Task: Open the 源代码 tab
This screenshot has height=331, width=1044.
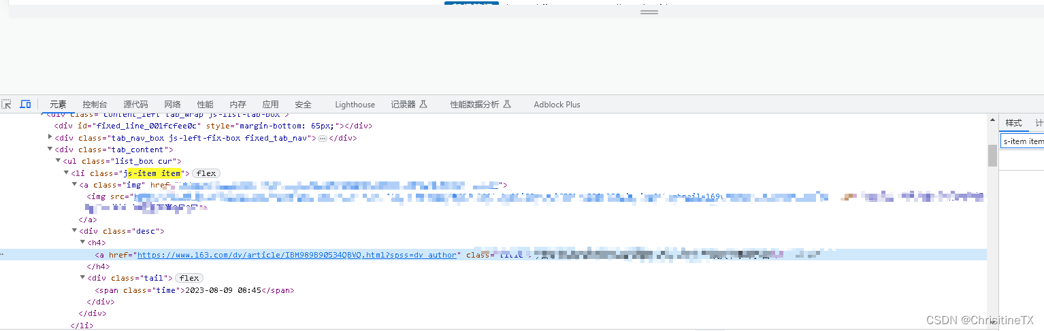Action: pos(135,105)
